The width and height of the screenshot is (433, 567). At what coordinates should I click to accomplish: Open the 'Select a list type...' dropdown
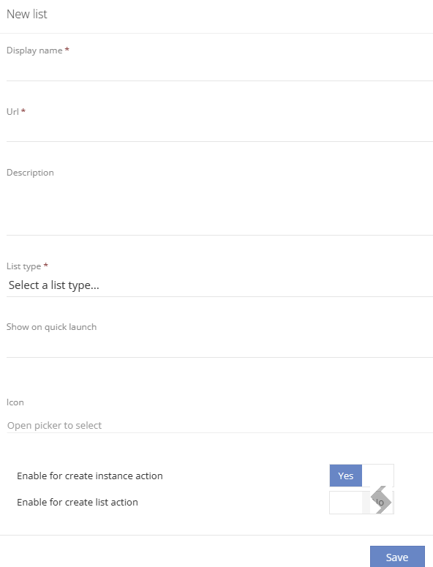pyautogui.click(x=219, y=285)
